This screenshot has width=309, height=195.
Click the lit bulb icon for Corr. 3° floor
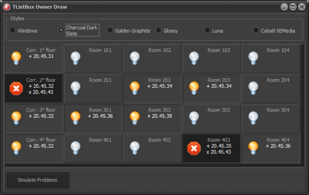[16, 118]
